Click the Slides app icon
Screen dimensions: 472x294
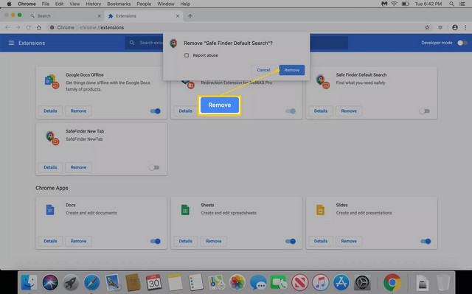pos(320,210)
